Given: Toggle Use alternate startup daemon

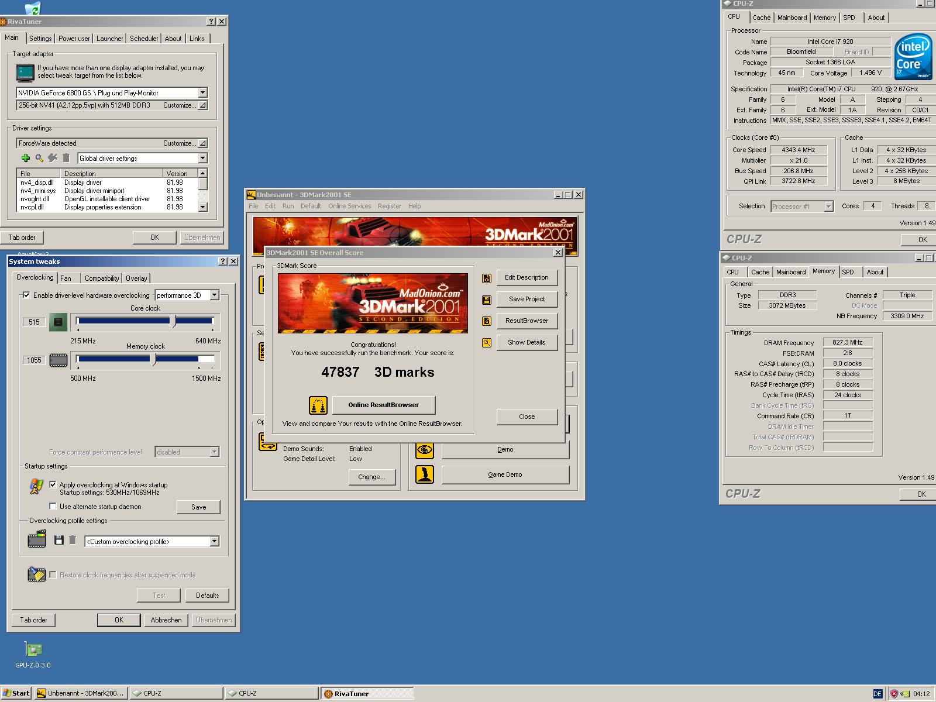Looking at the screenshot, I should [53, 507].
